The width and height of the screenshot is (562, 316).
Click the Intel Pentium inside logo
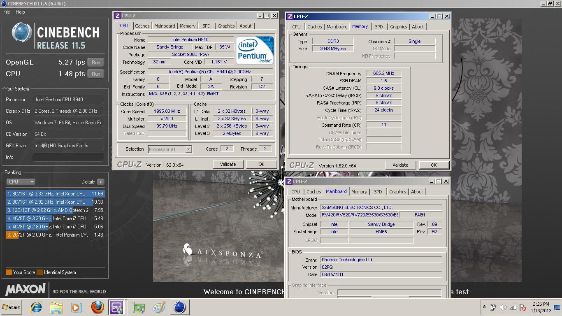(255, 51)
